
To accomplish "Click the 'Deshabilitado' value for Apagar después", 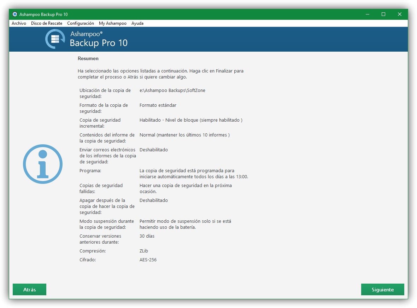I will click(154, 201).
